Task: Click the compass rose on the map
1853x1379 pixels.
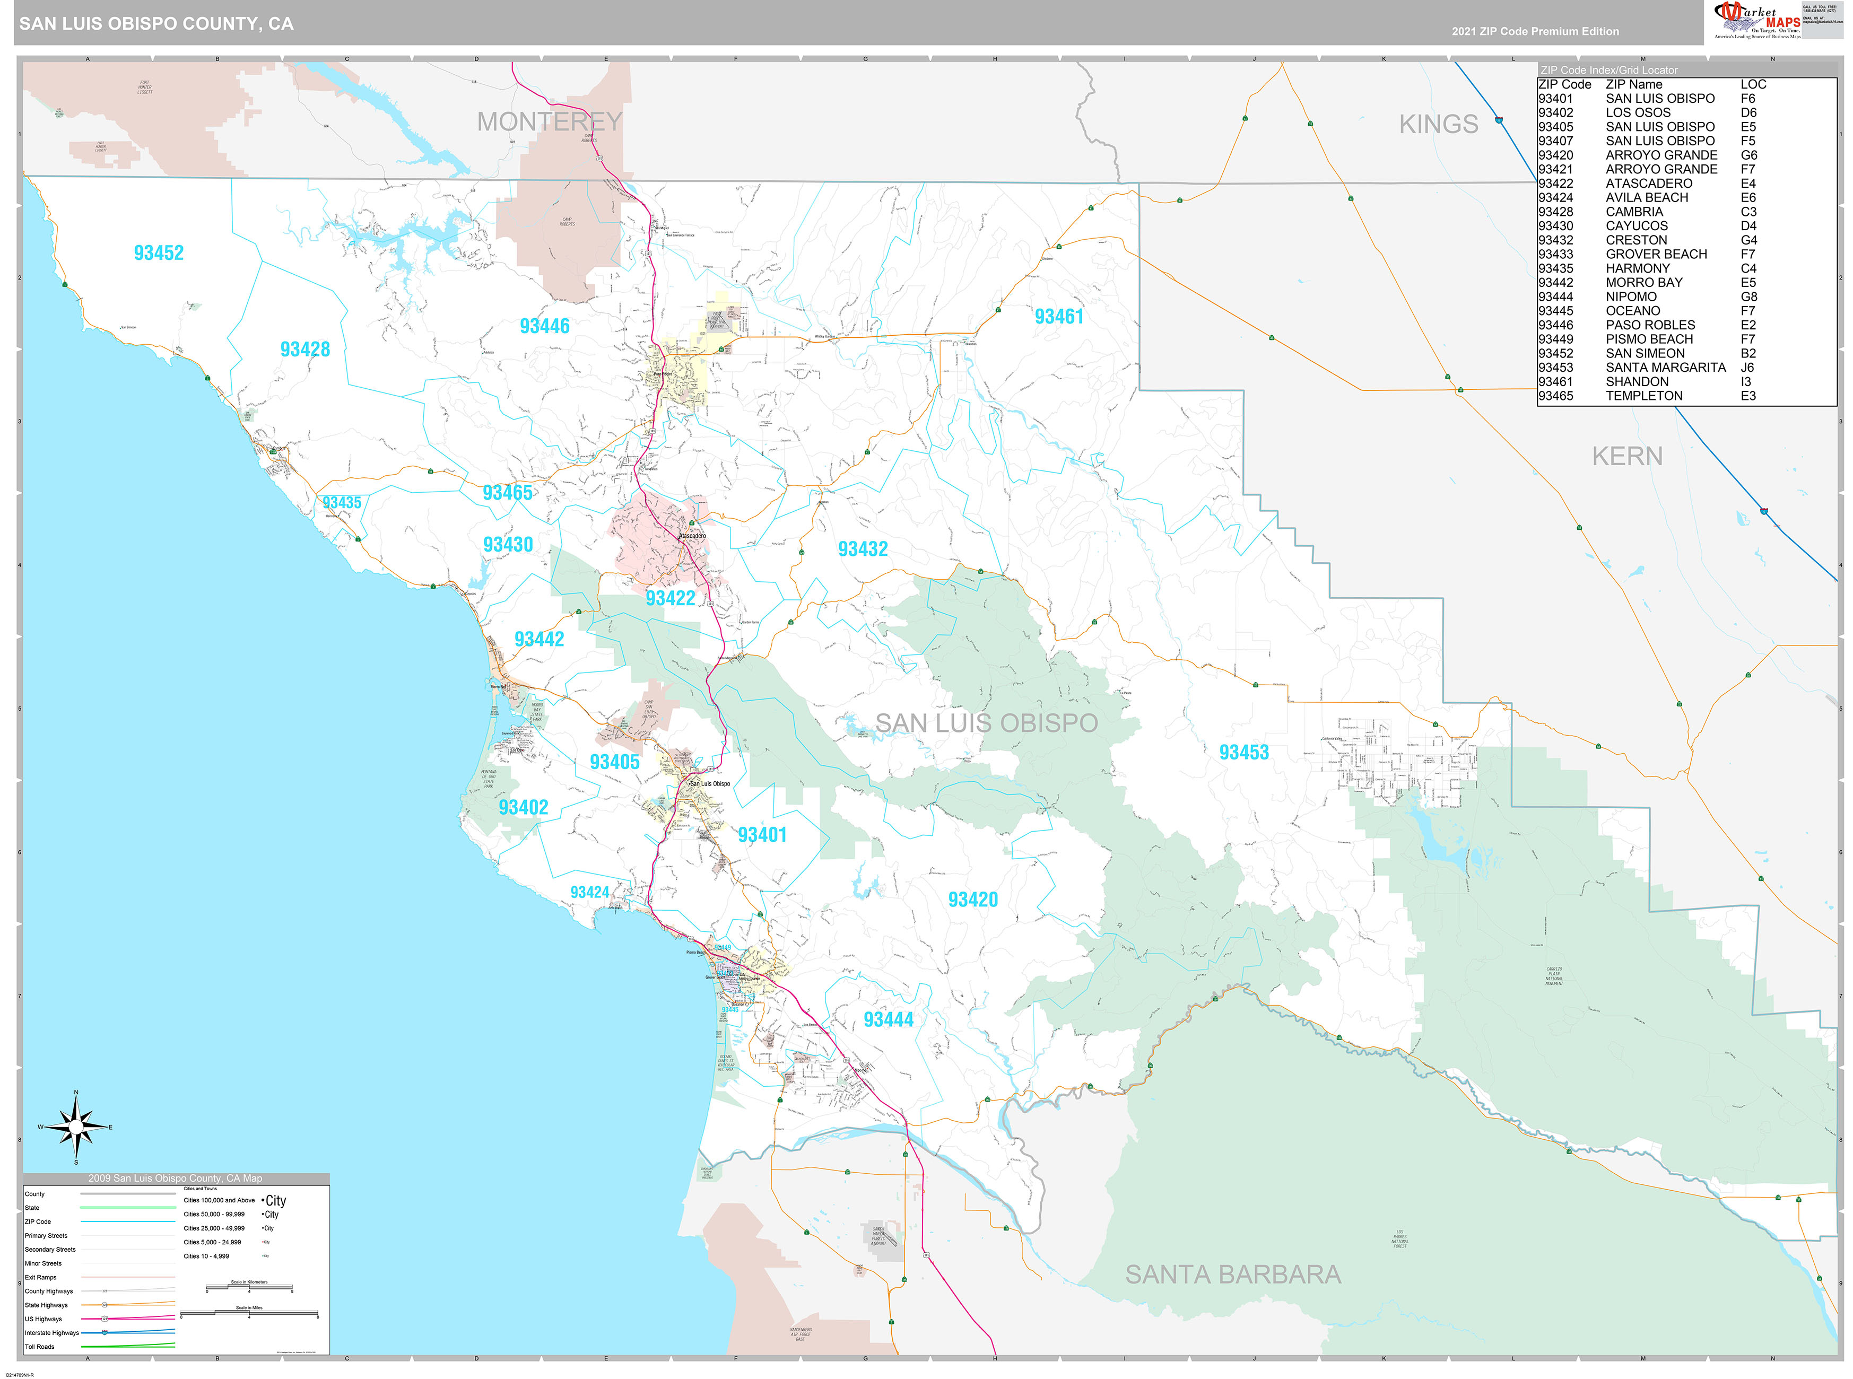Action: click(x=76, y=1128)
